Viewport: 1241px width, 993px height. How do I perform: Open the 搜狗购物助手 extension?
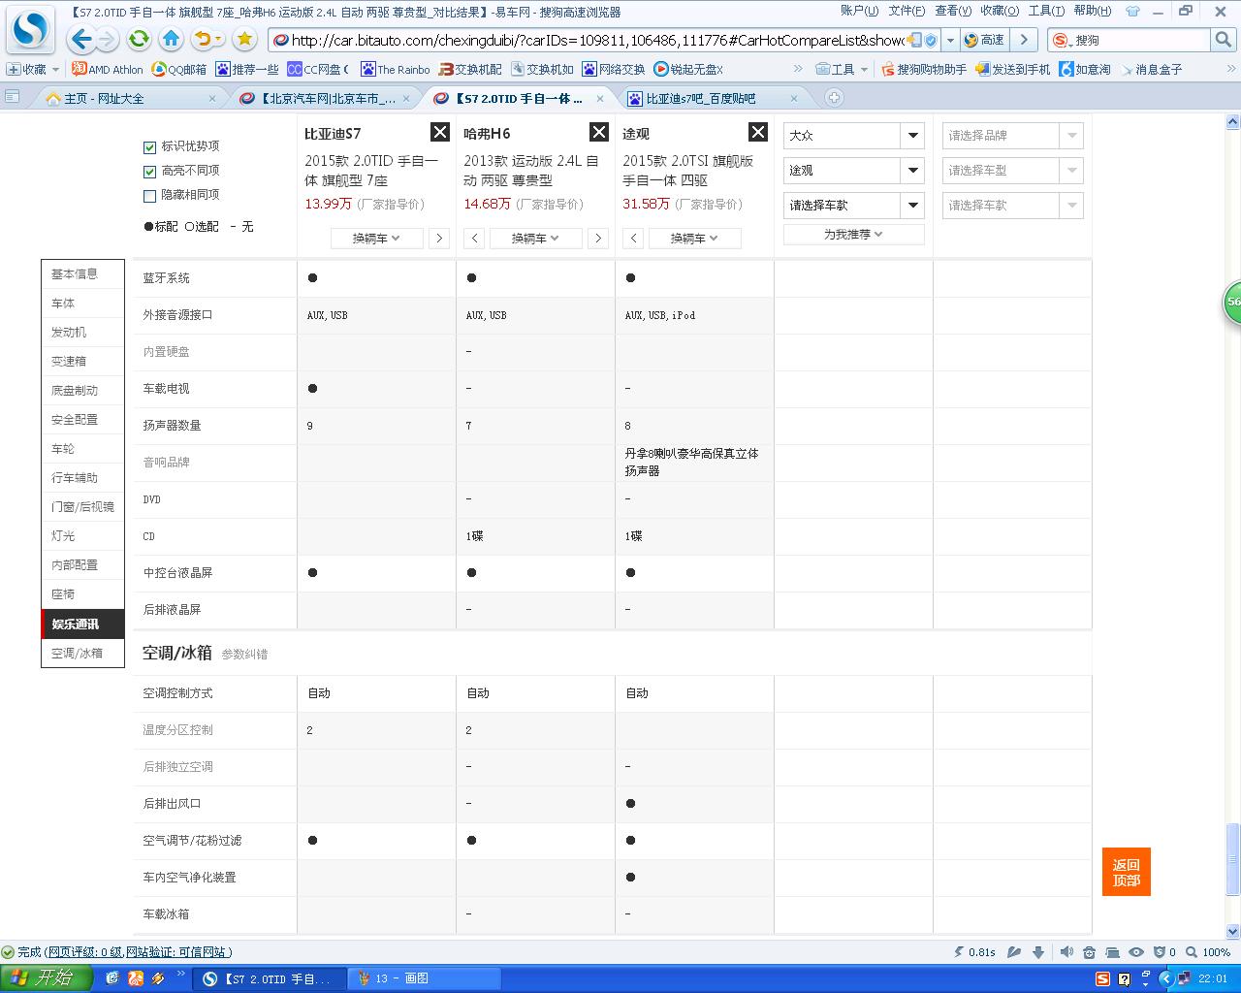click(x=924, y=70)
